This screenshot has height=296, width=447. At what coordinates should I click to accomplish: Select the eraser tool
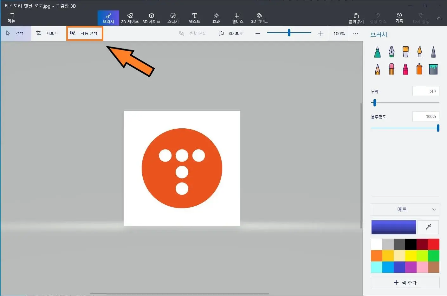392,69
